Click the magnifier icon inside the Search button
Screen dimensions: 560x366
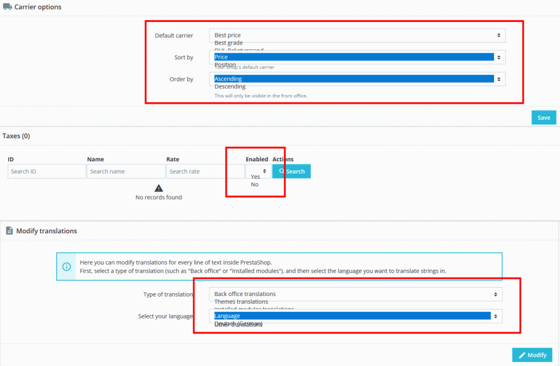282,171
